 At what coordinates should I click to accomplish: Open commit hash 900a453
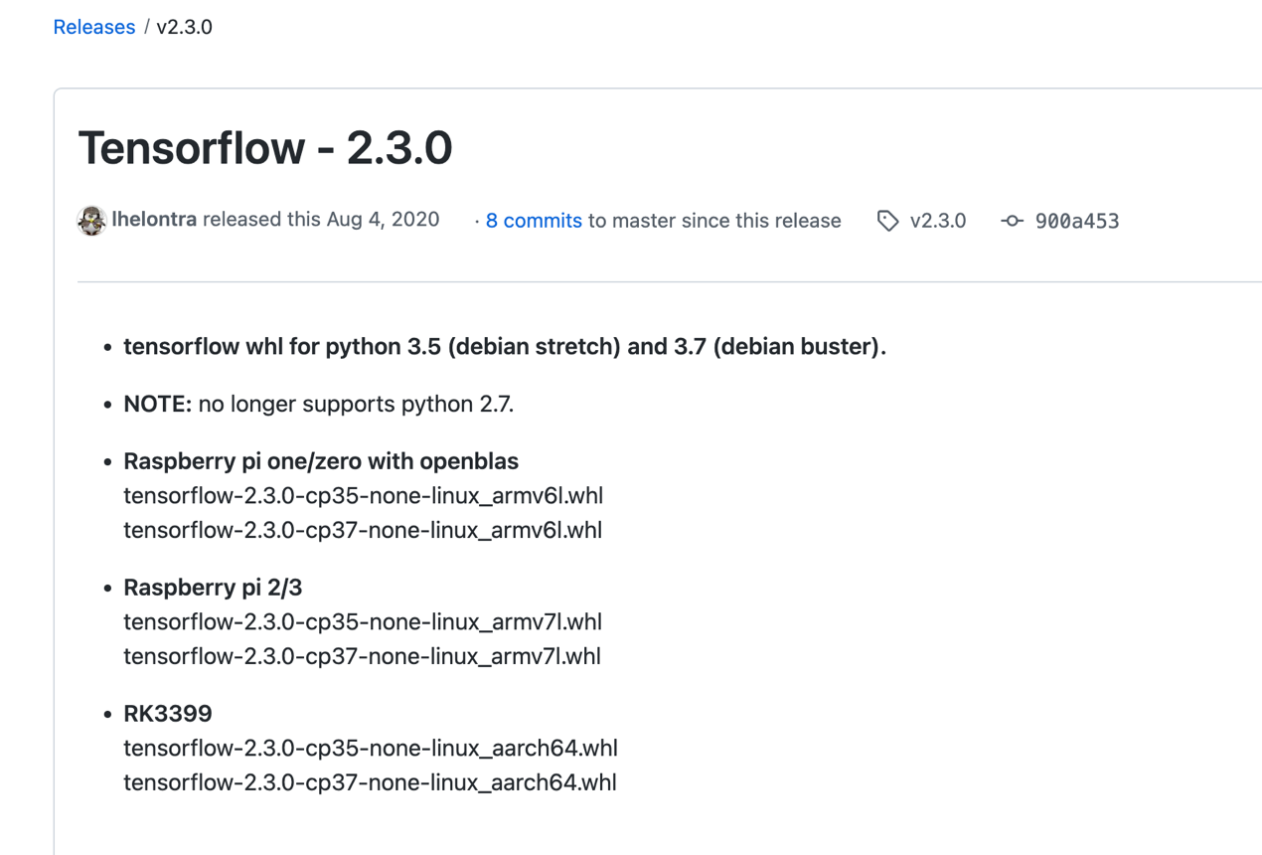[x=1077, y=221]
